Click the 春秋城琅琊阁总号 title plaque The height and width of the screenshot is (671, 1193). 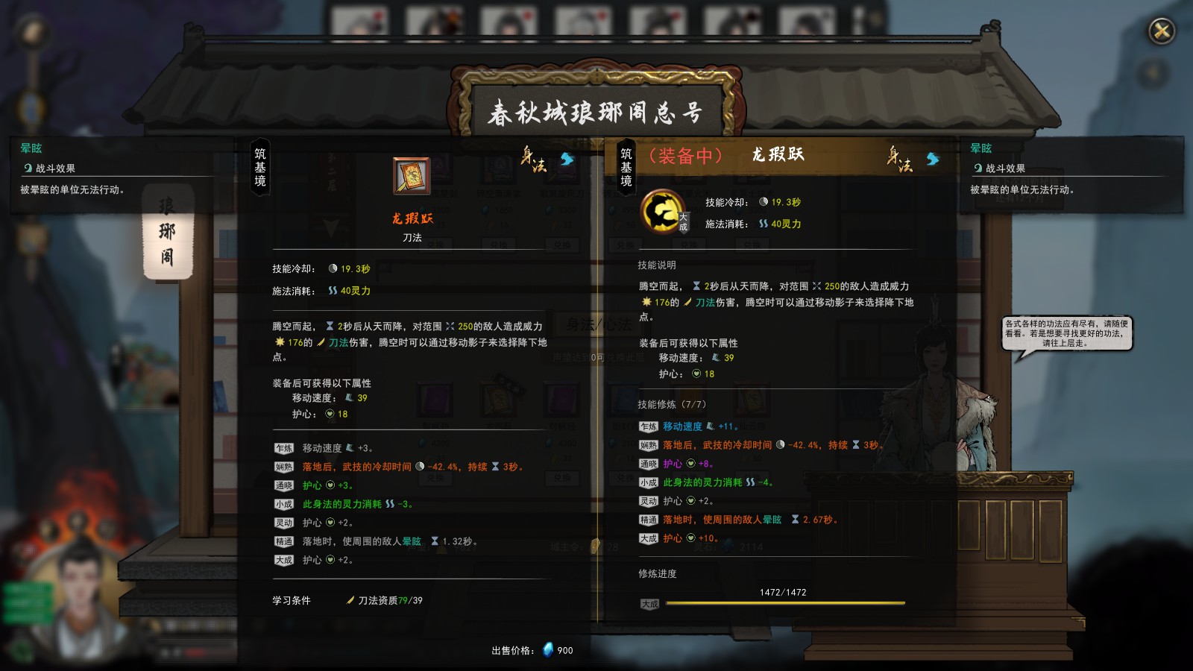click(x=596, y=112)
